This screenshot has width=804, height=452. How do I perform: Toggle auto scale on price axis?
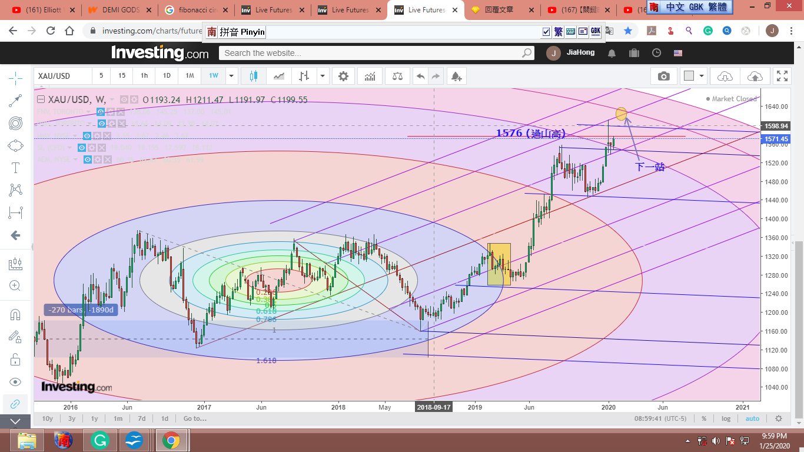[752, 418]
